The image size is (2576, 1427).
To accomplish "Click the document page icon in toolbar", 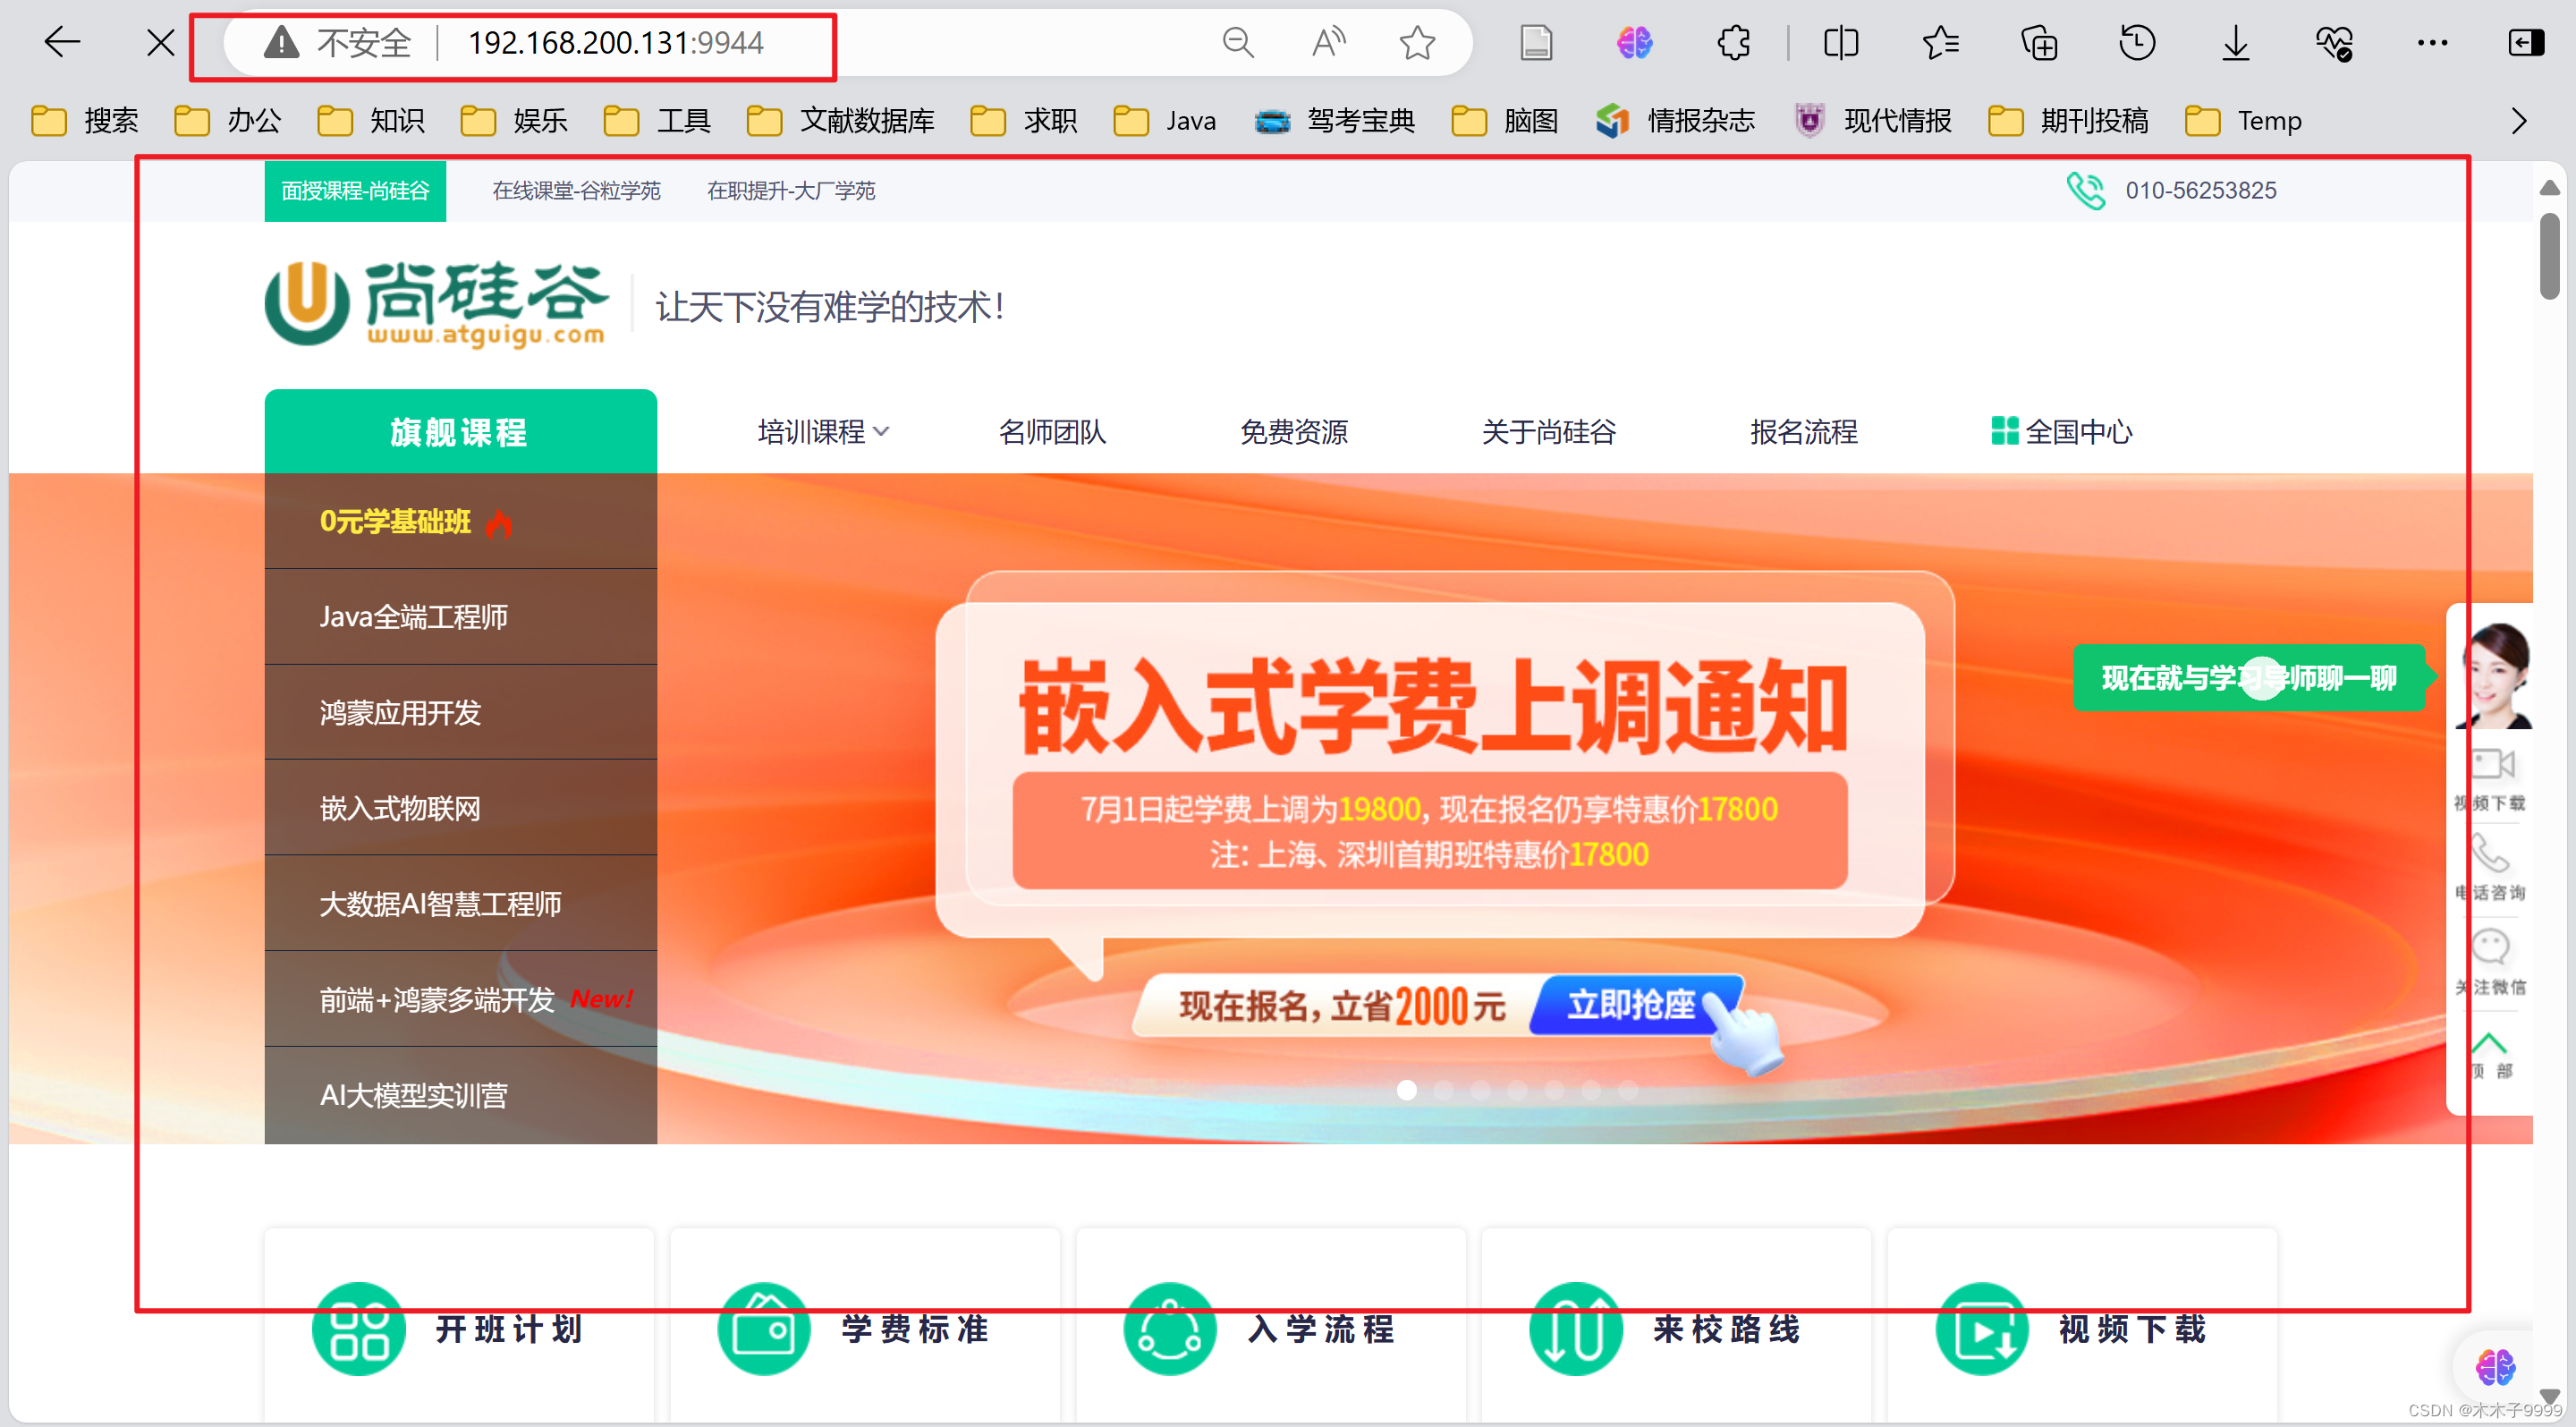I will click(x=1536, y=42).
